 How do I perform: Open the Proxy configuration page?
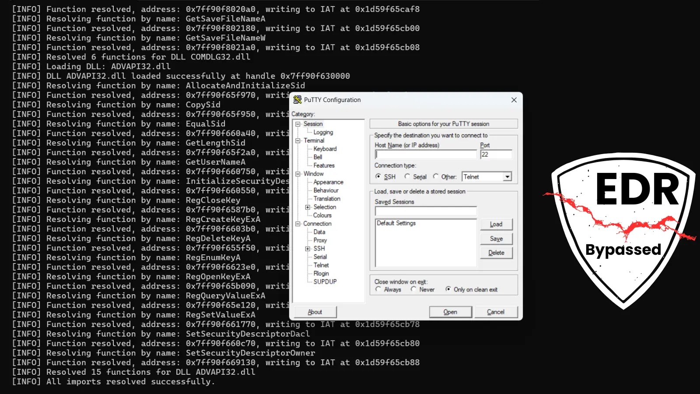(x=320, y=240)
